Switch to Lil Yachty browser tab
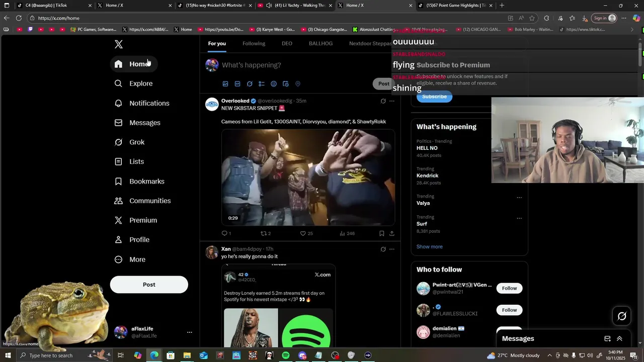 tap(295, 6)
